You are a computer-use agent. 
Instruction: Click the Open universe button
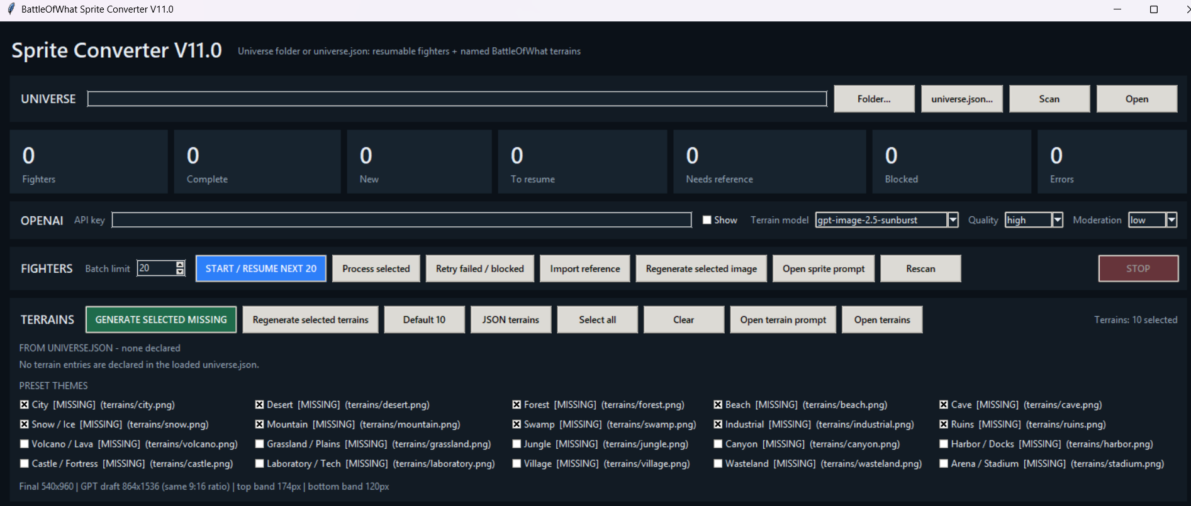coord(1137,99)
